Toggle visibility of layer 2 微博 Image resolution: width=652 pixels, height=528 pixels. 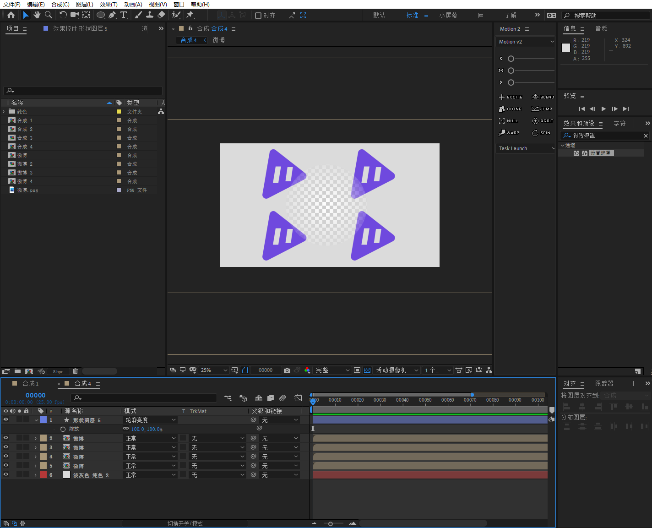coord(6,438)
